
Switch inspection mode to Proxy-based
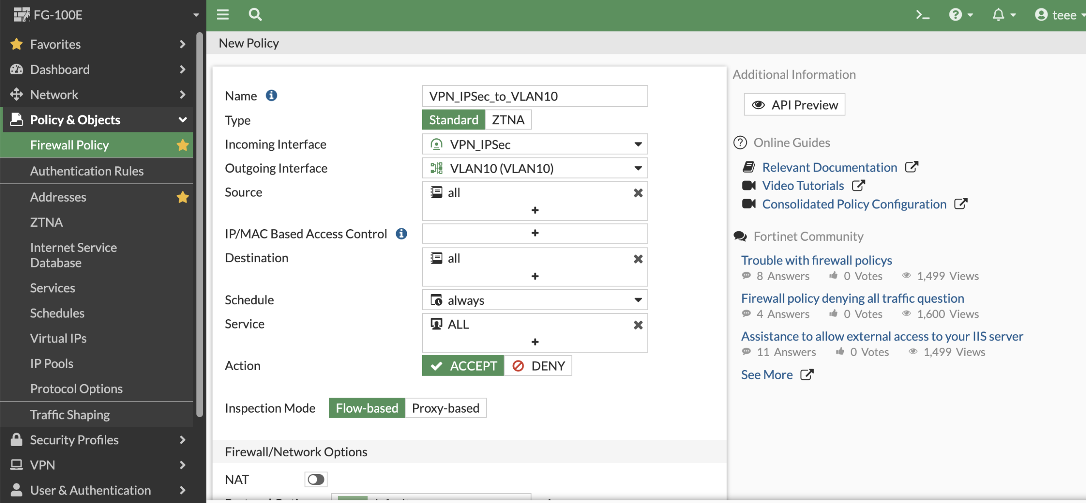(x=445, y=408)
